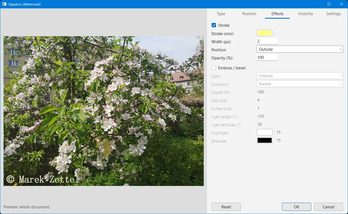Select the Settings tab

(x=333, y=14)
